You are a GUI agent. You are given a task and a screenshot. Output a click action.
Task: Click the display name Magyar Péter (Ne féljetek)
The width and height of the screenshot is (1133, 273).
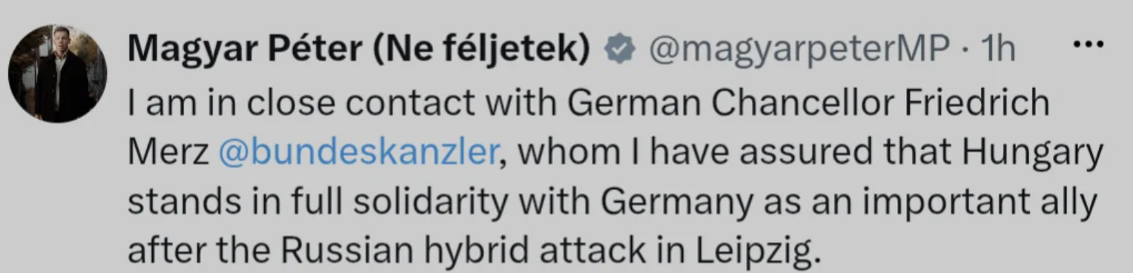coord(360,50)
